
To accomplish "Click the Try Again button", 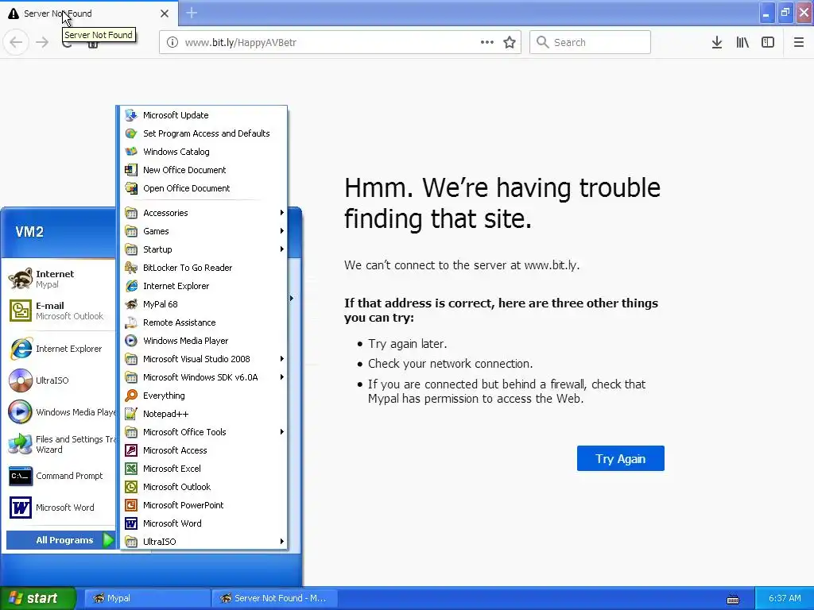I will coord(620,458).
